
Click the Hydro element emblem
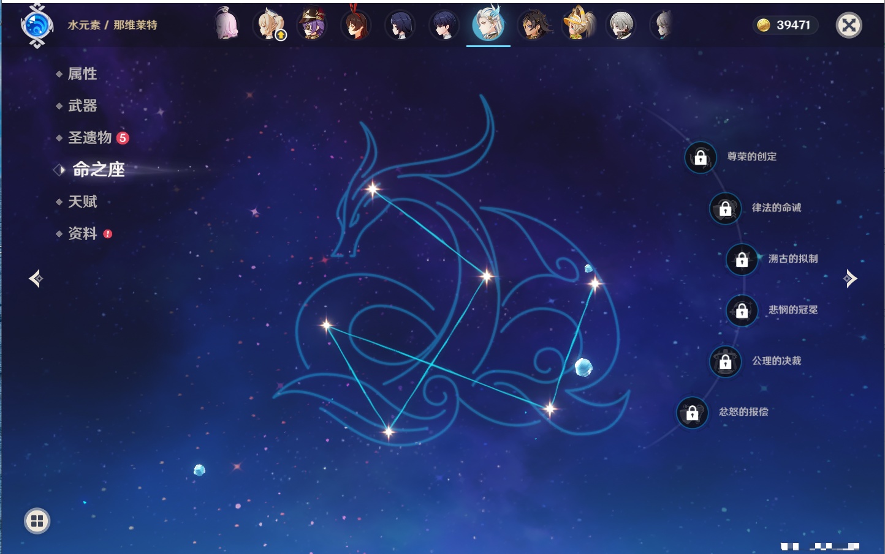[37, 26]
